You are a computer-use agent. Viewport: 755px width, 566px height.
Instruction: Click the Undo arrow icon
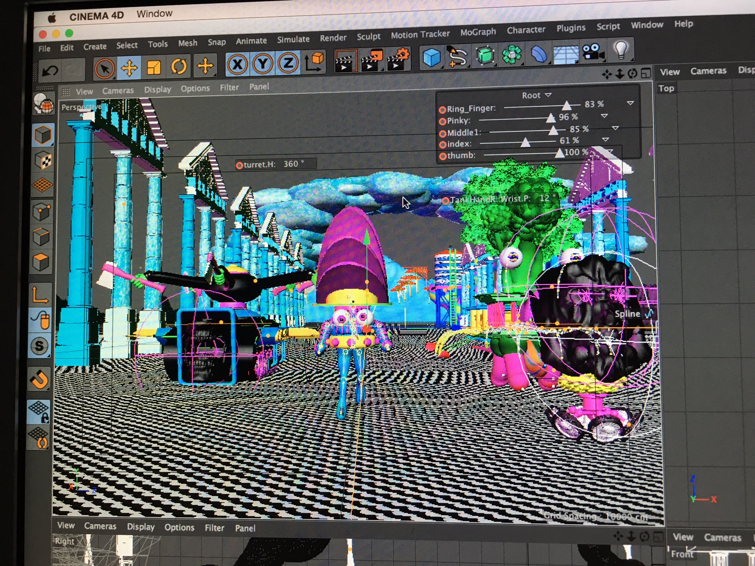click(50, 71)
